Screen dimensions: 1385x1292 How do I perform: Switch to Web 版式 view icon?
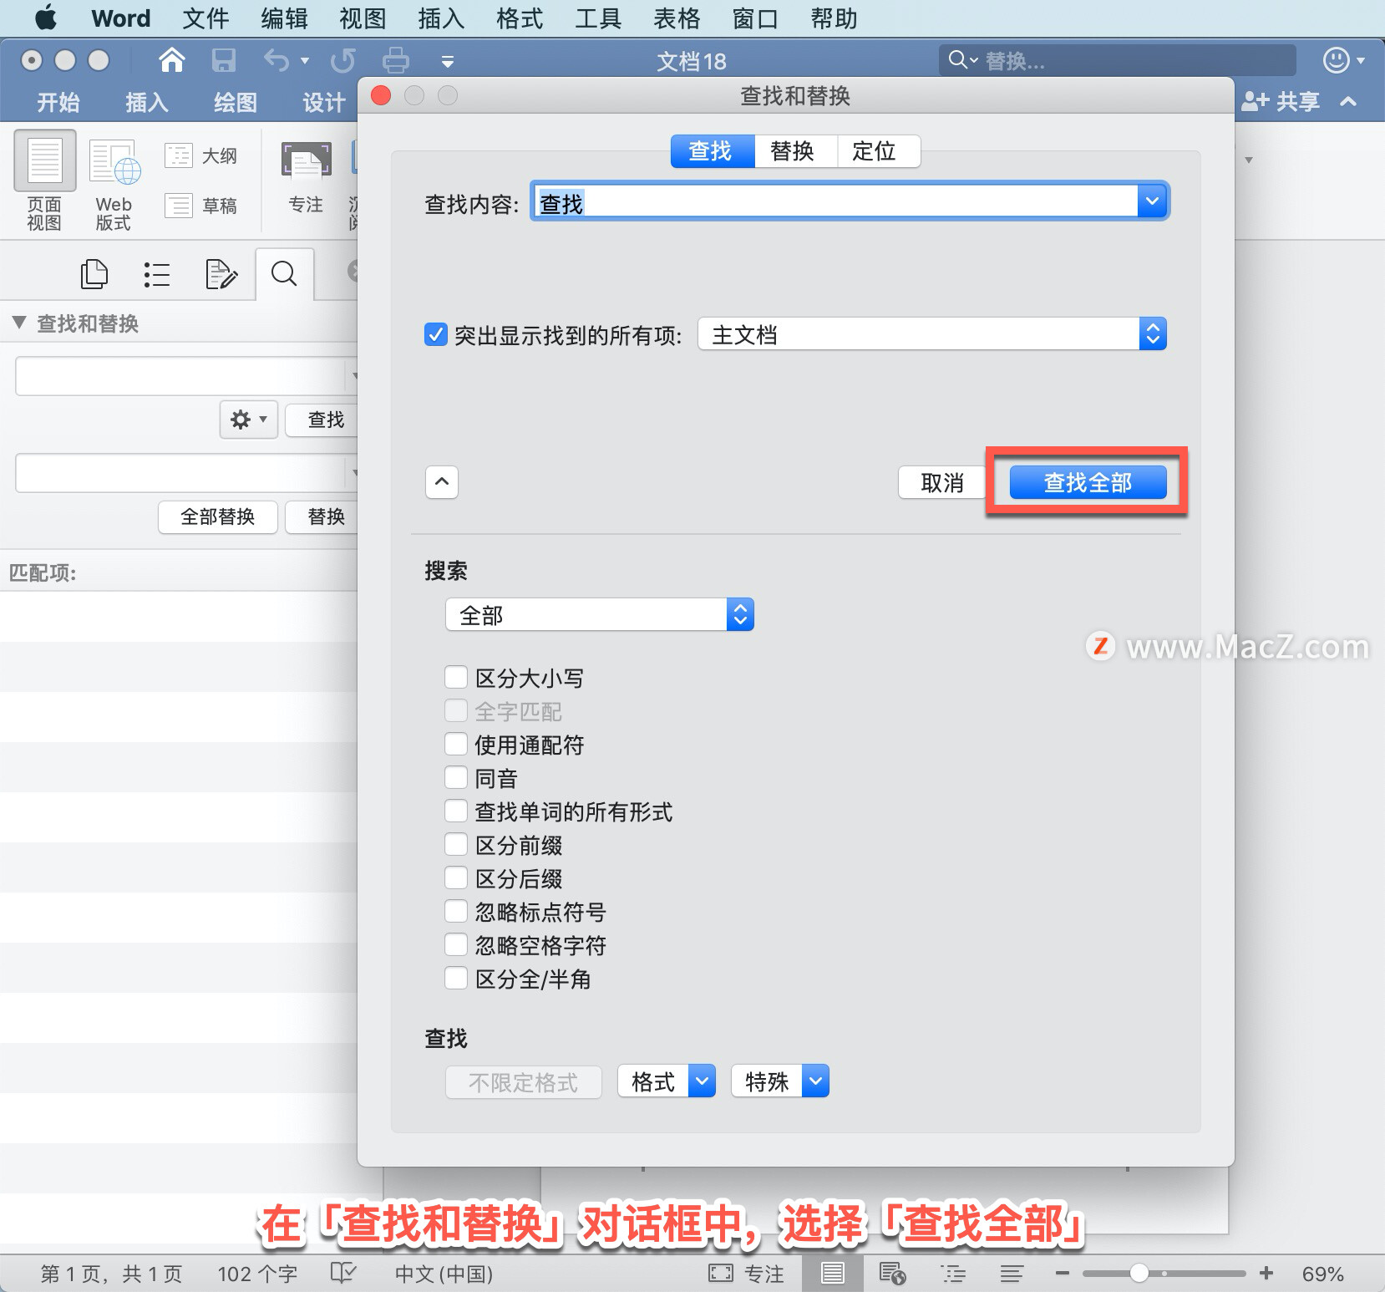[114, 186]
